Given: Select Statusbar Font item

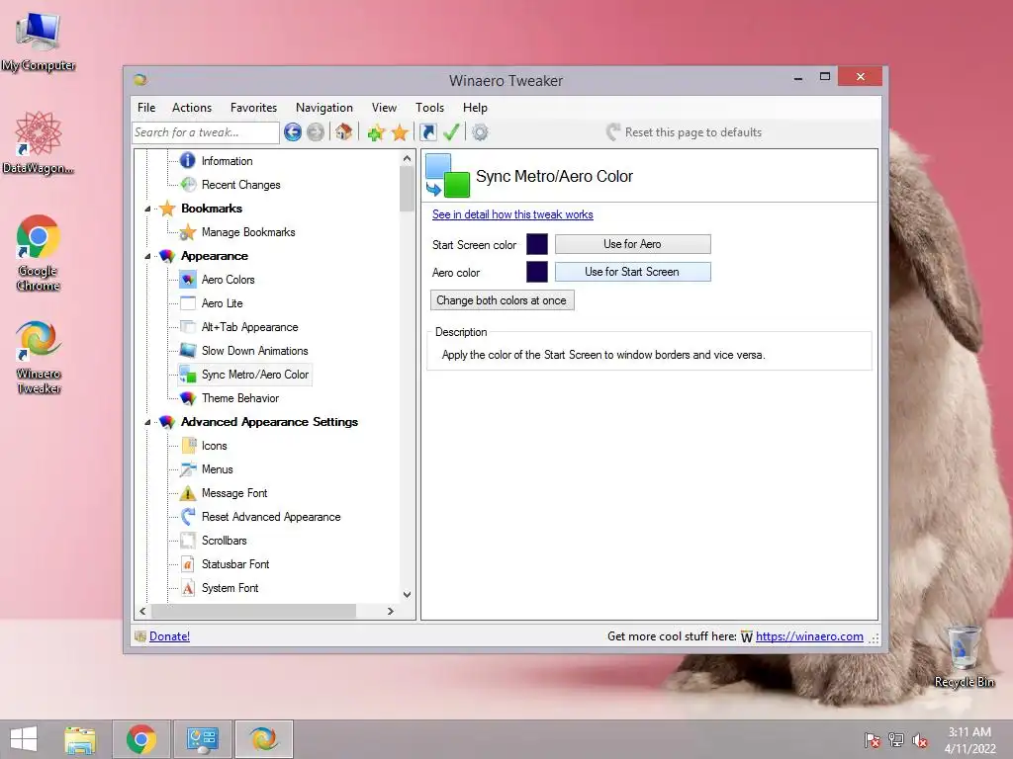Looking at the screenshot, I should (235, 564).
